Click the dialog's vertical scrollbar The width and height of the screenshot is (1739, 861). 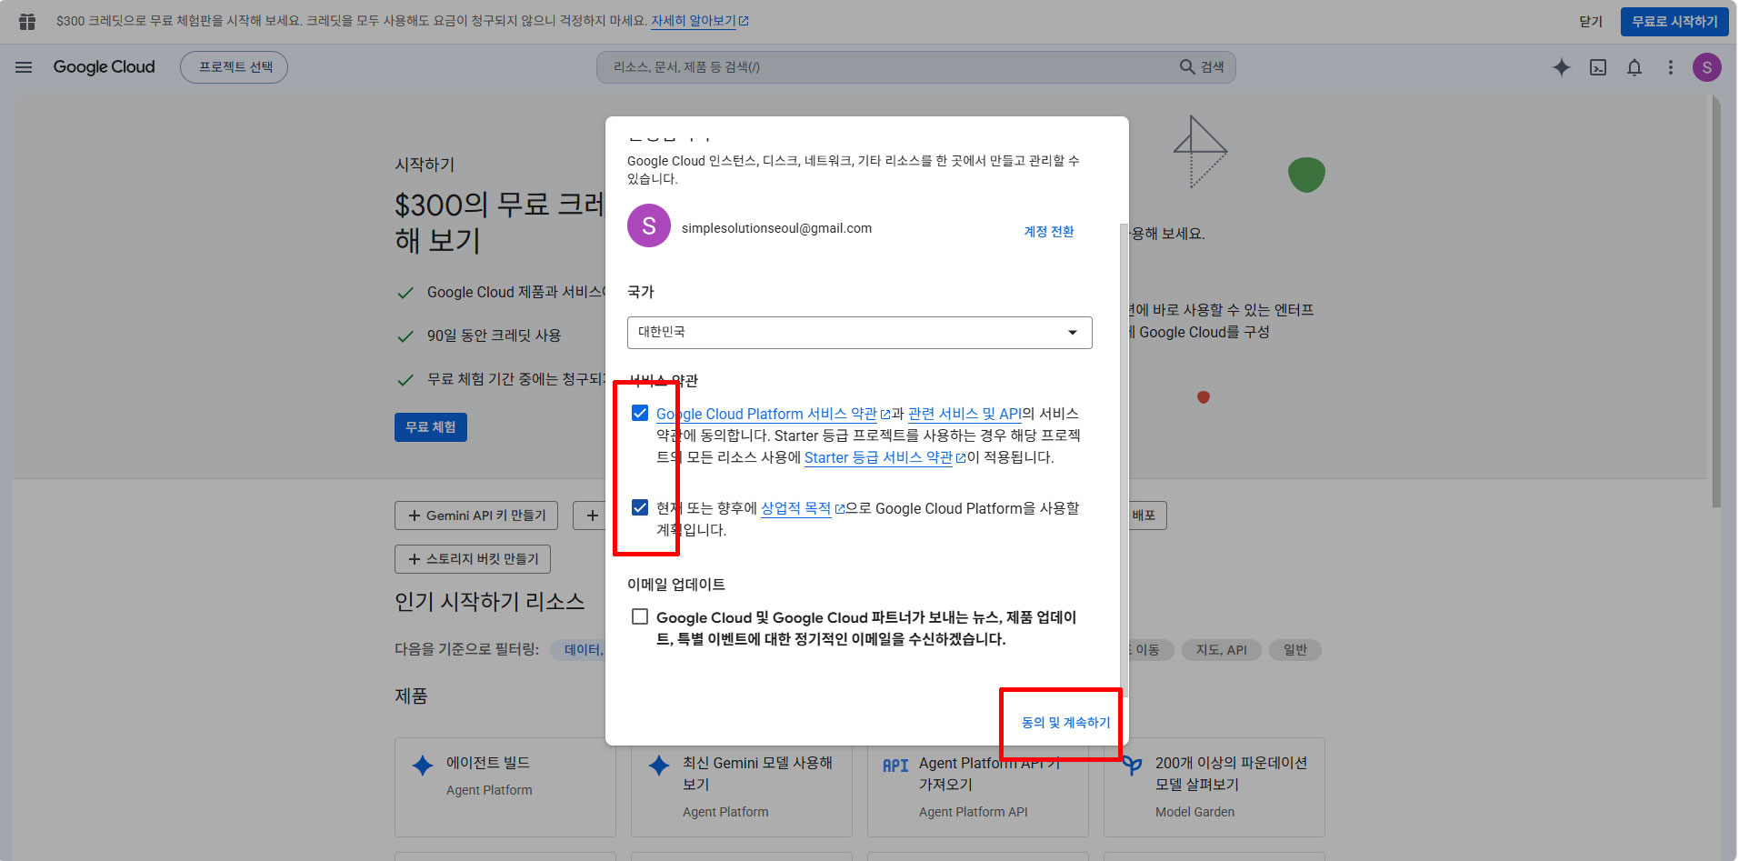click(1124, 459)
